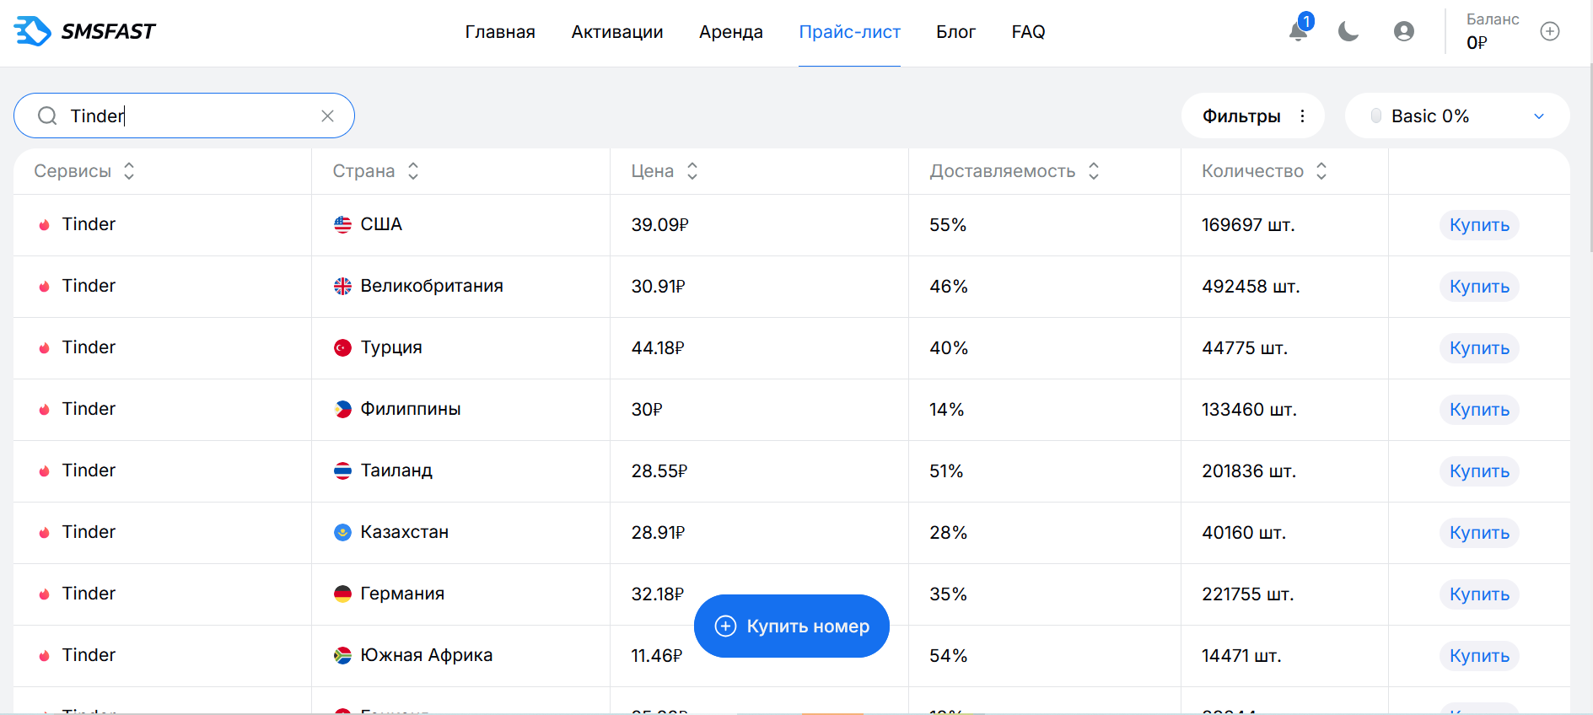The width and height of the screenshot is (1593, 715).
Task: Open the Фильтры three-dot menu icon
Action: [1303, 116]
